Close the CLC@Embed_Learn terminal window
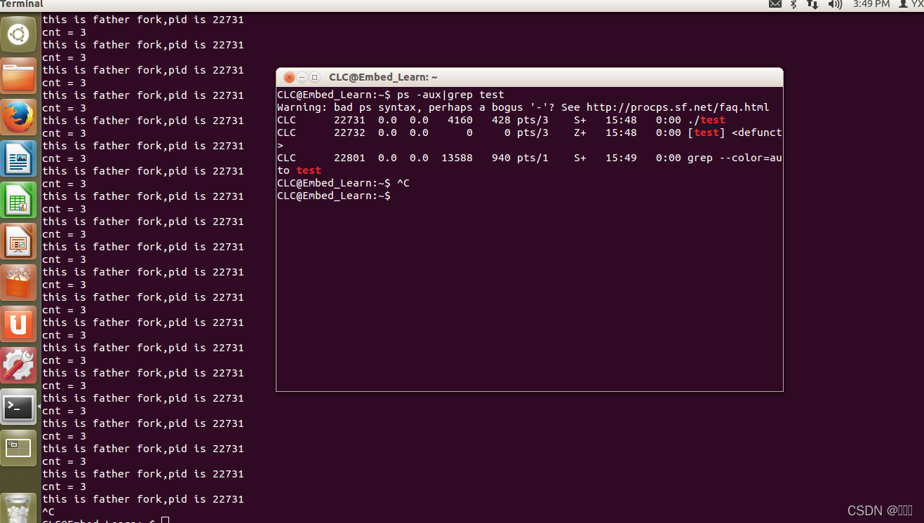This screenshot has height=523, width=924. (x=289, y=78)
